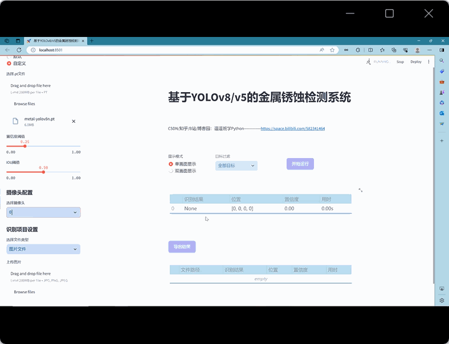The width and height of the screenshot is (449, 344).
Task: Add this page to favorites star
Action: click(332, 49)
